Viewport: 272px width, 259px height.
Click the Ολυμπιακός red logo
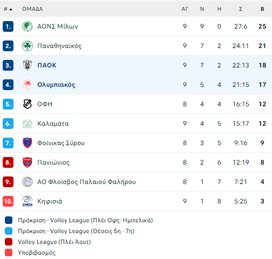(x=27, y=85)
